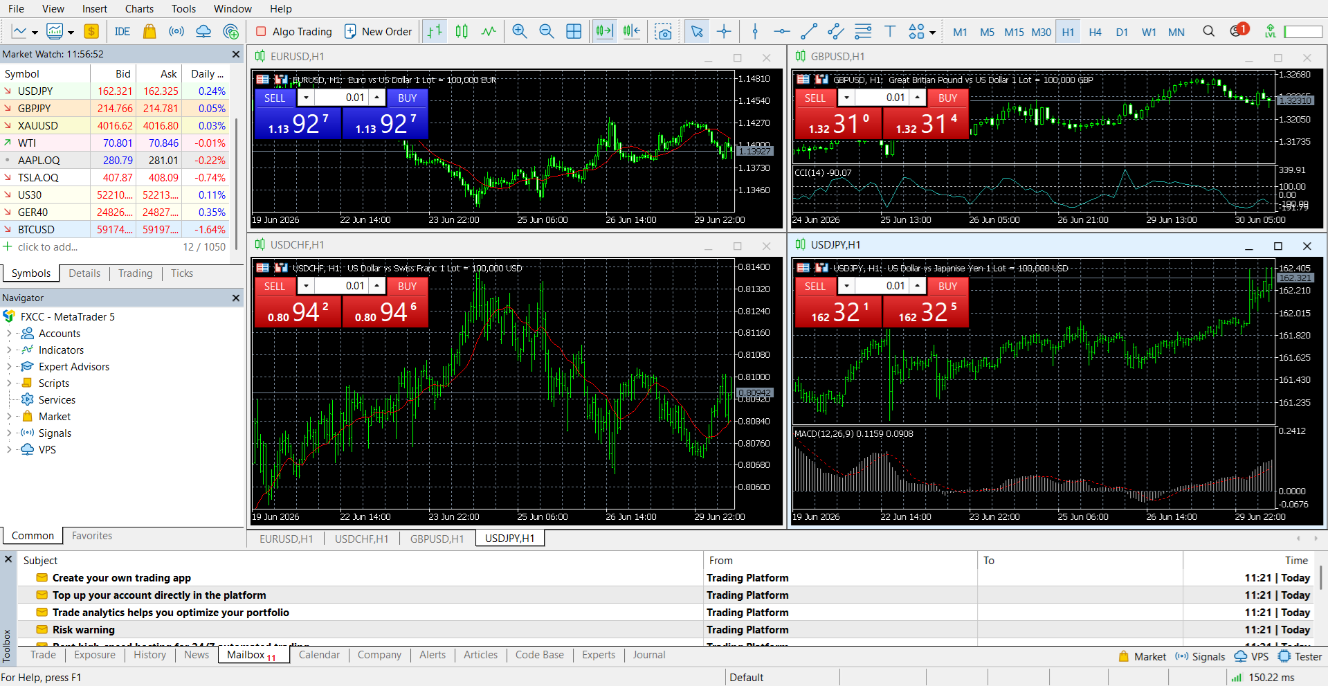Screen dimensions: 1328x686
Task: Select the crosshair tool
Action: pos(724,31)
